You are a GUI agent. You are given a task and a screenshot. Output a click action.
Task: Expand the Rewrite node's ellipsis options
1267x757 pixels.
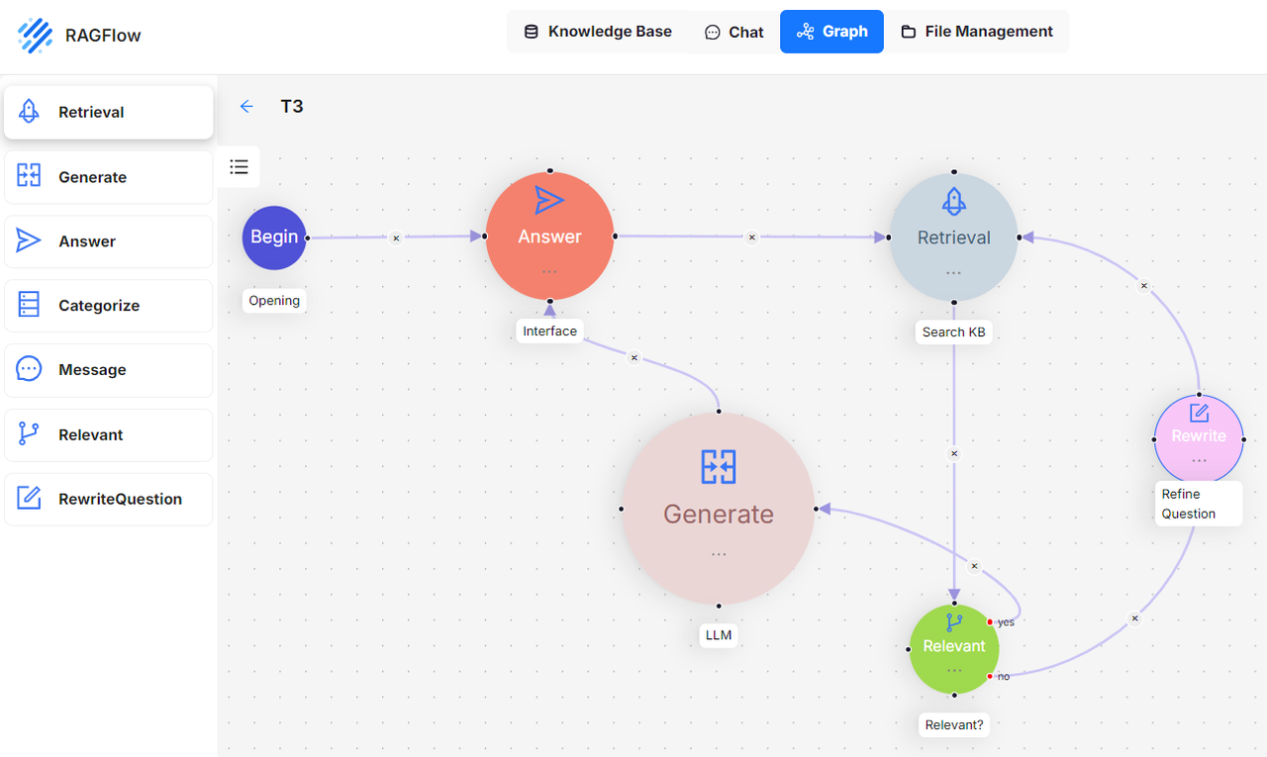1199,460
